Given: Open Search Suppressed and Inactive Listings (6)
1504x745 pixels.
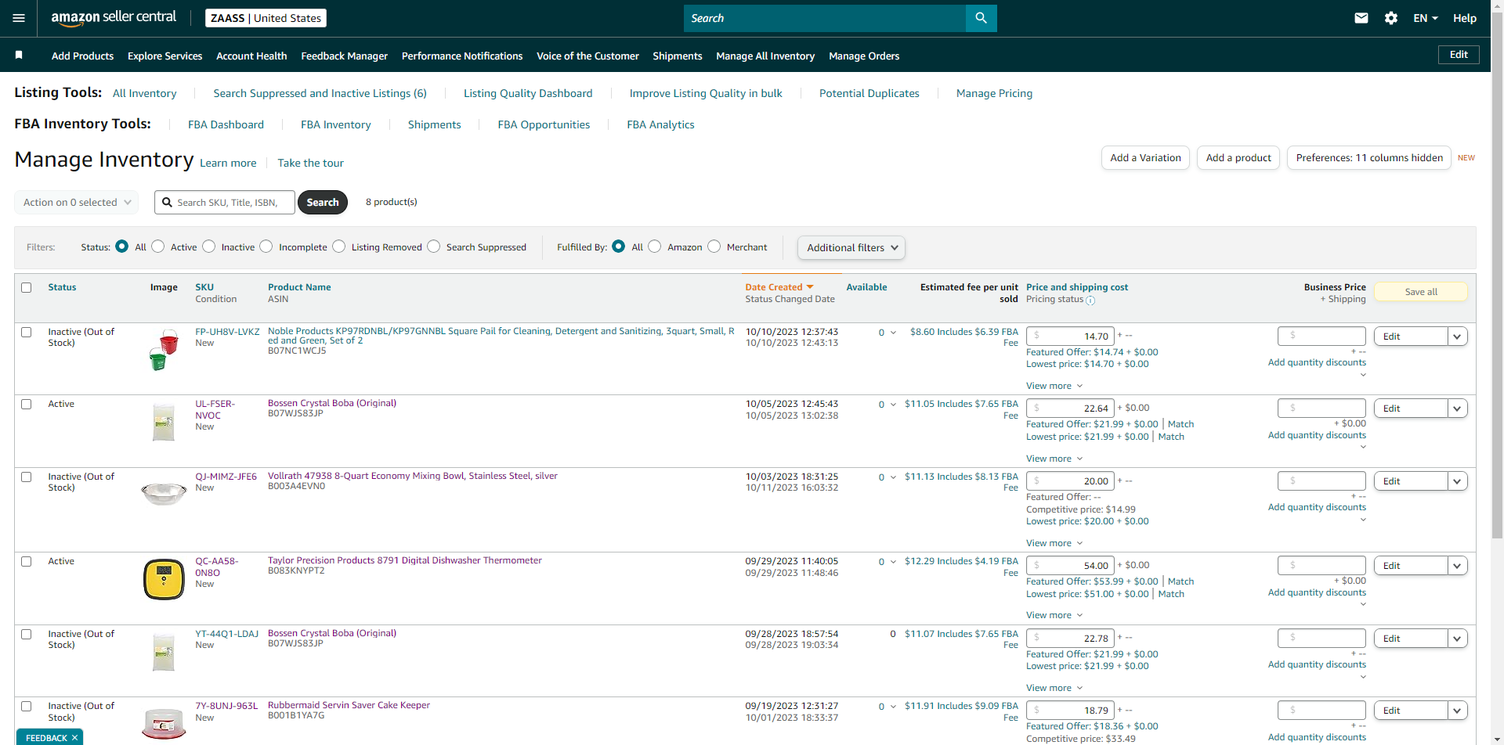Looking at the screenshot, I should [320, 93].
